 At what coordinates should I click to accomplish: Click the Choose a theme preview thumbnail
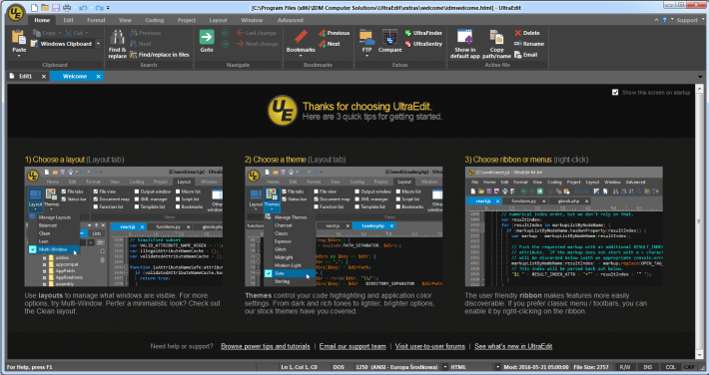tap(344, 226)
